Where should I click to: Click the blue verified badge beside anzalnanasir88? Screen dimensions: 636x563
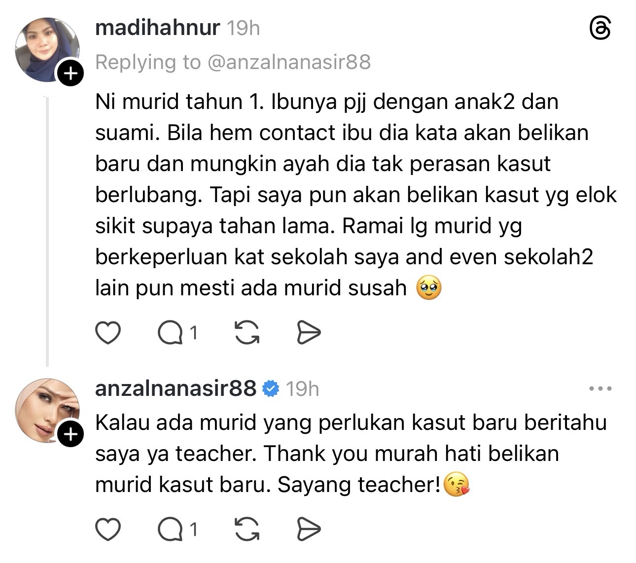tap(270, 388)
